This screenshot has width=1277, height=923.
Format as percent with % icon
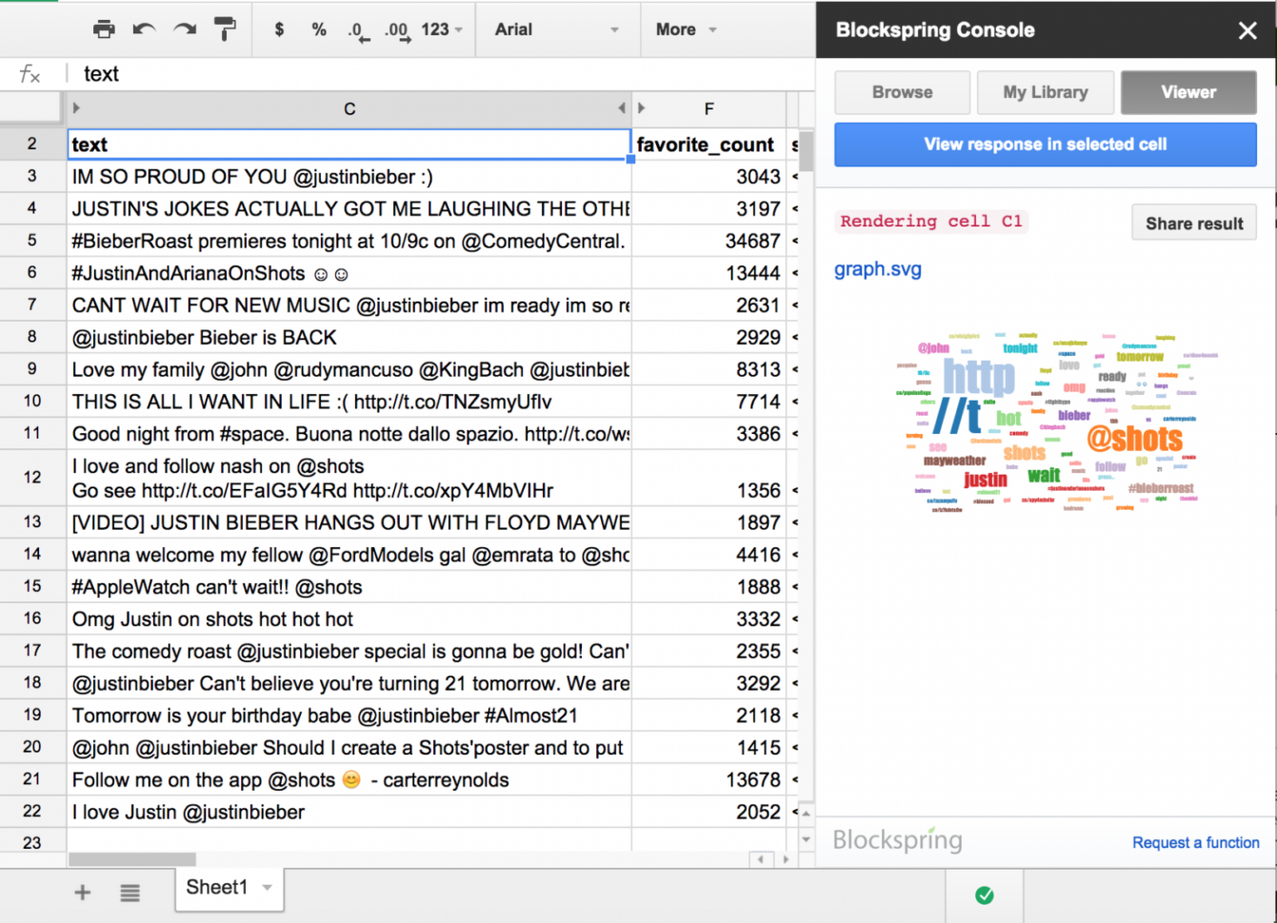tap(319, 29)
